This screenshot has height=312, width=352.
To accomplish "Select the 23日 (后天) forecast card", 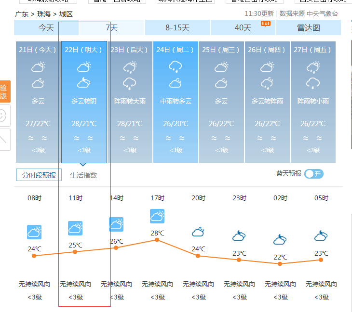I will click(130, 102).
